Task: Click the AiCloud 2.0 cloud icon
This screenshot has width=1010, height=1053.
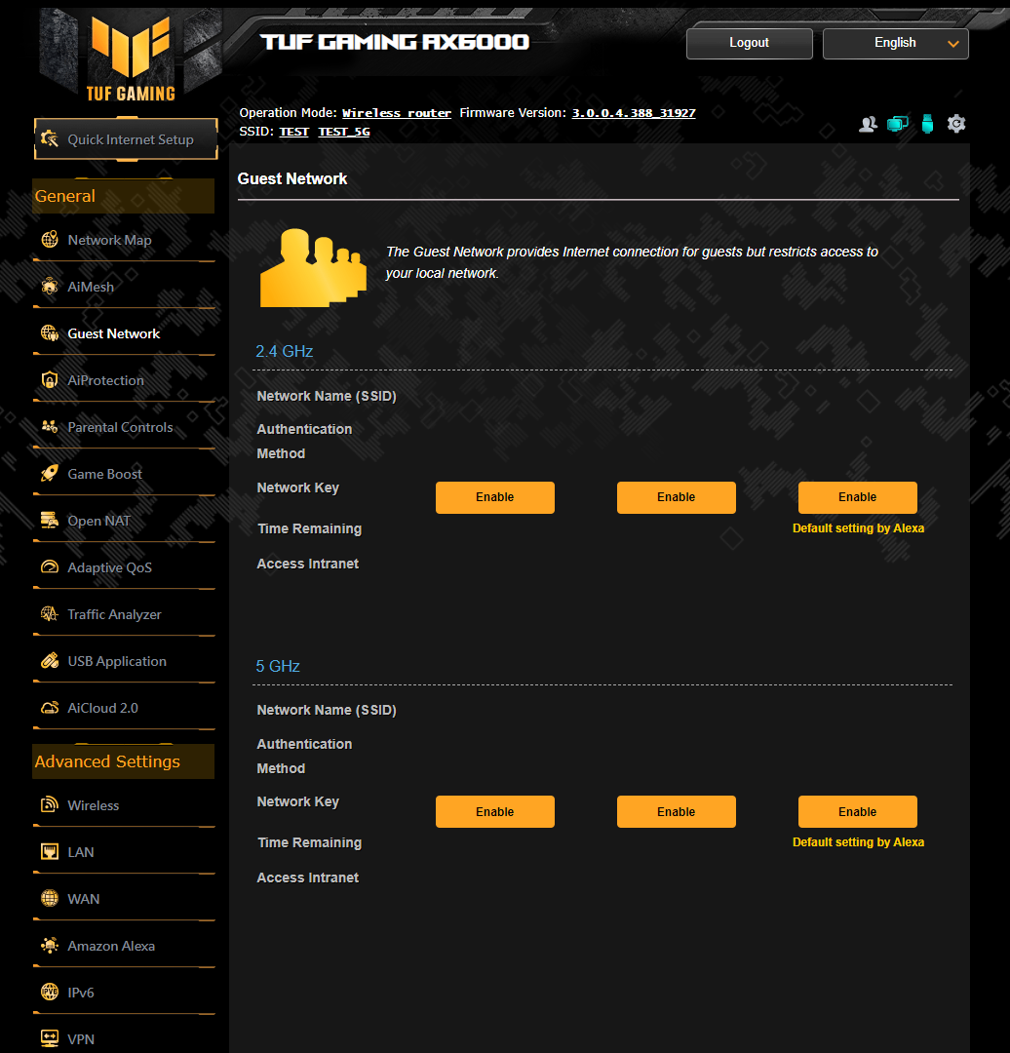Action: [x=50, y=708]
